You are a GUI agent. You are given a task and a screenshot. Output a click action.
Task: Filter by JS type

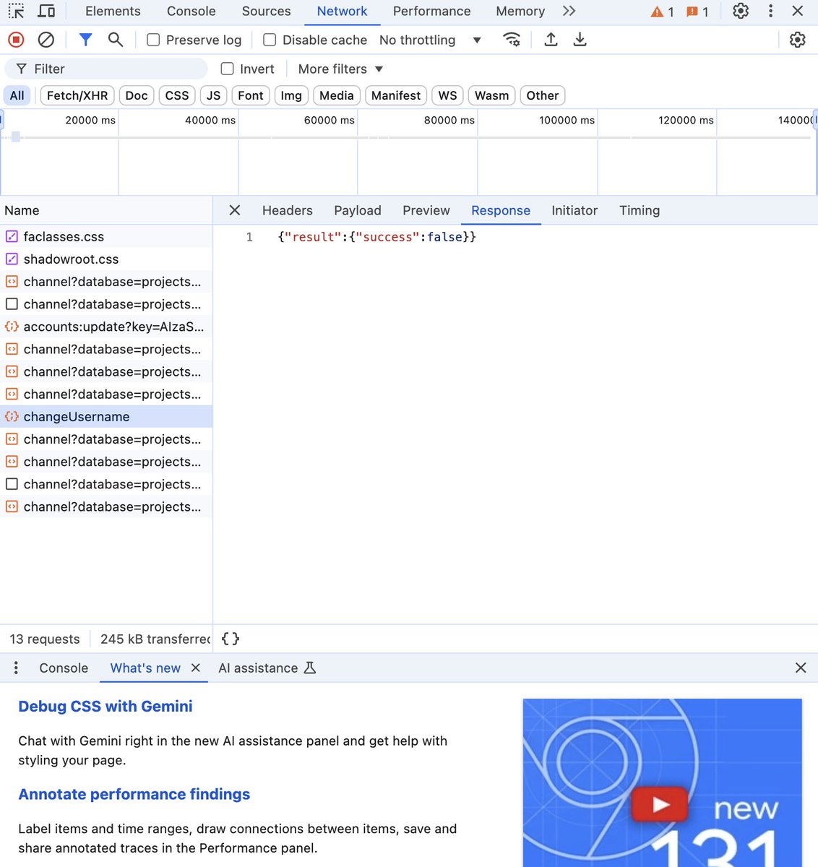(213, 95)
